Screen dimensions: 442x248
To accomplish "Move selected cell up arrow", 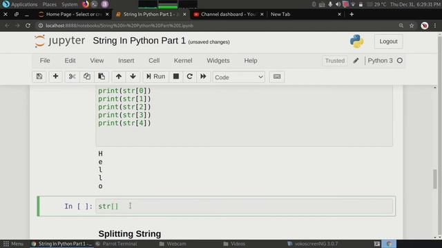I will click(119, 76).
